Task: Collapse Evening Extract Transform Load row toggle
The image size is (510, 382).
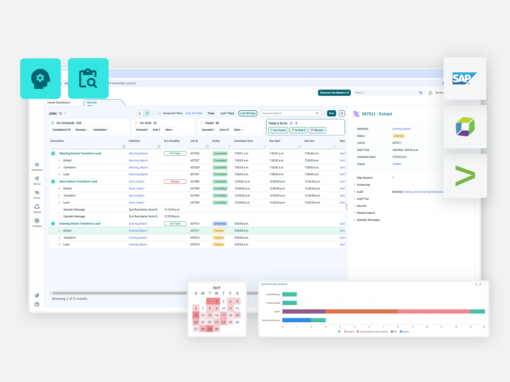Action: (x=53, y=224)
